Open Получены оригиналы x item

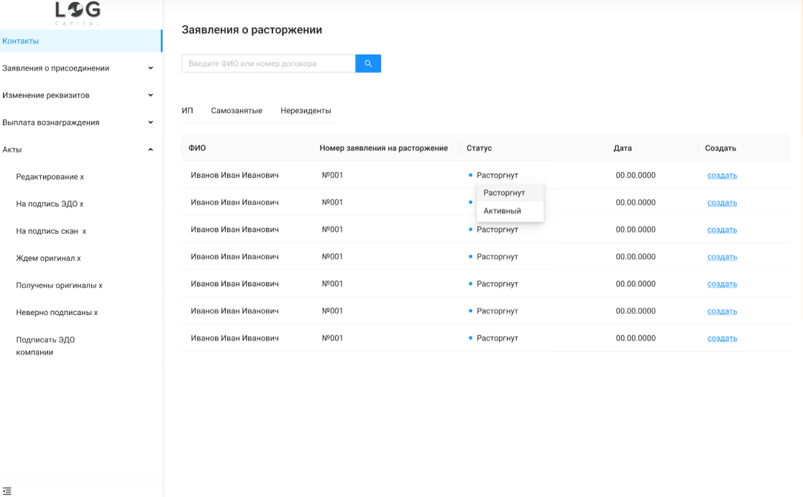click(x=59, y=286)
